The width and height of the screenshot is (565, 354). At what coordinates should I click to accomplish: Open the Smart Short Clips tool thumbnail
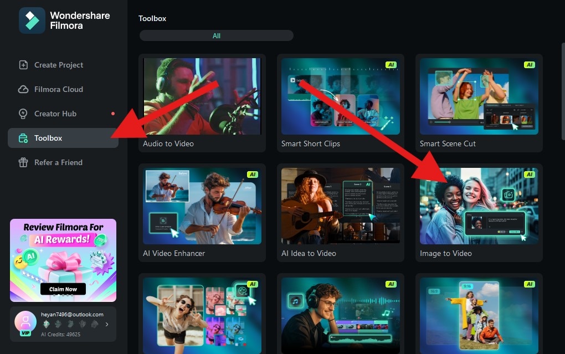point(341,96)
